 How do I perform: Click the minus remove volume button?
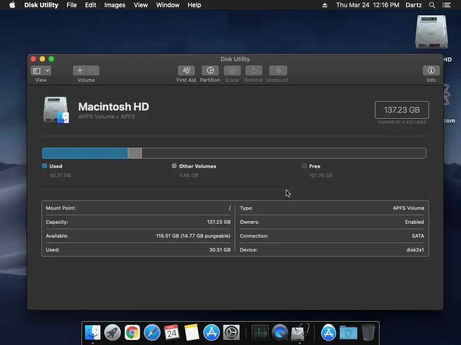pyautogui.click(x=93, y=71)
